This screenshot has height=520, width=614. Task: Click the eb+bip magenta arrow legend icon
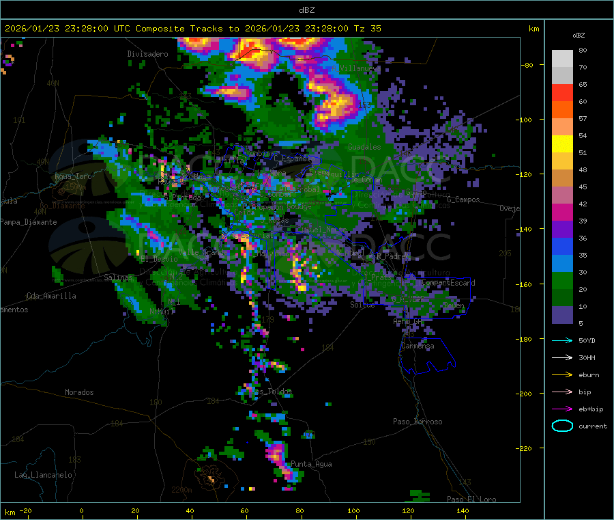coord(562,409)
